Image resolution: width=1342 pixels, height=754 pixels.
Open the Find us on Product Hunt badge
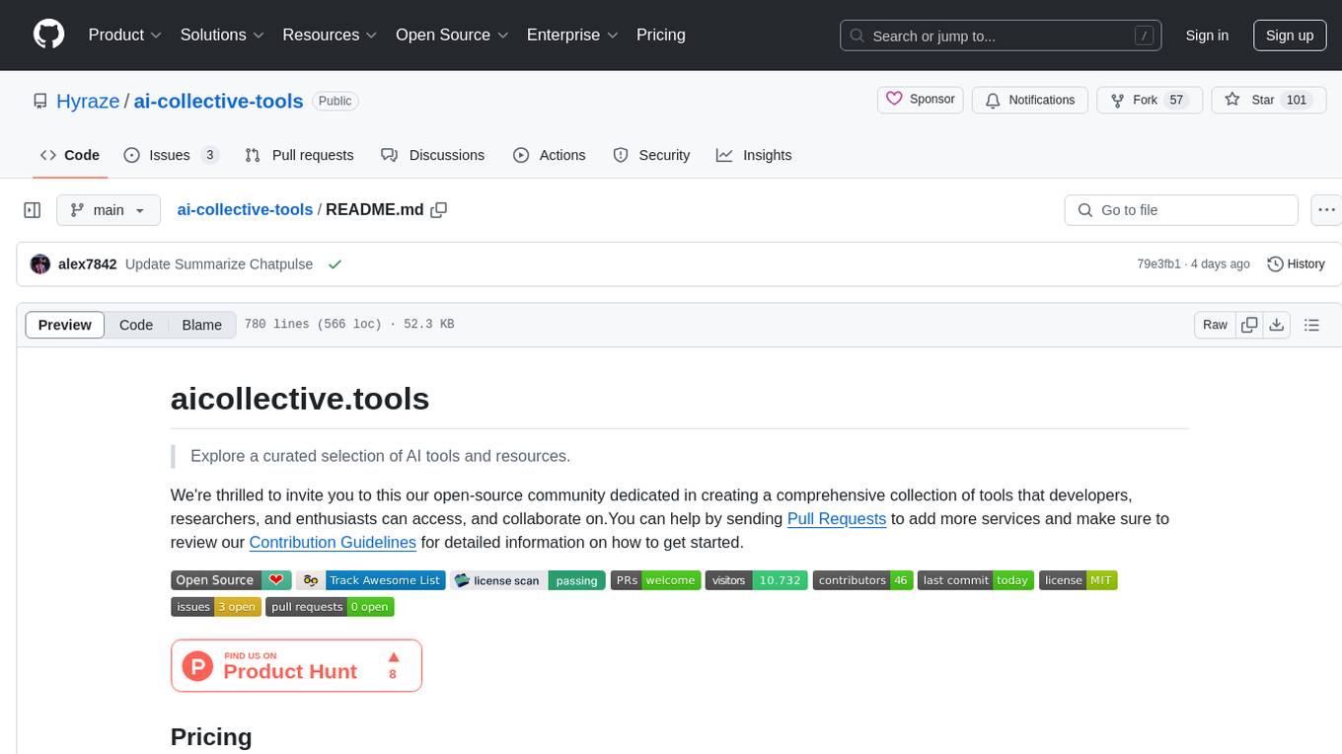pos(296,665)
